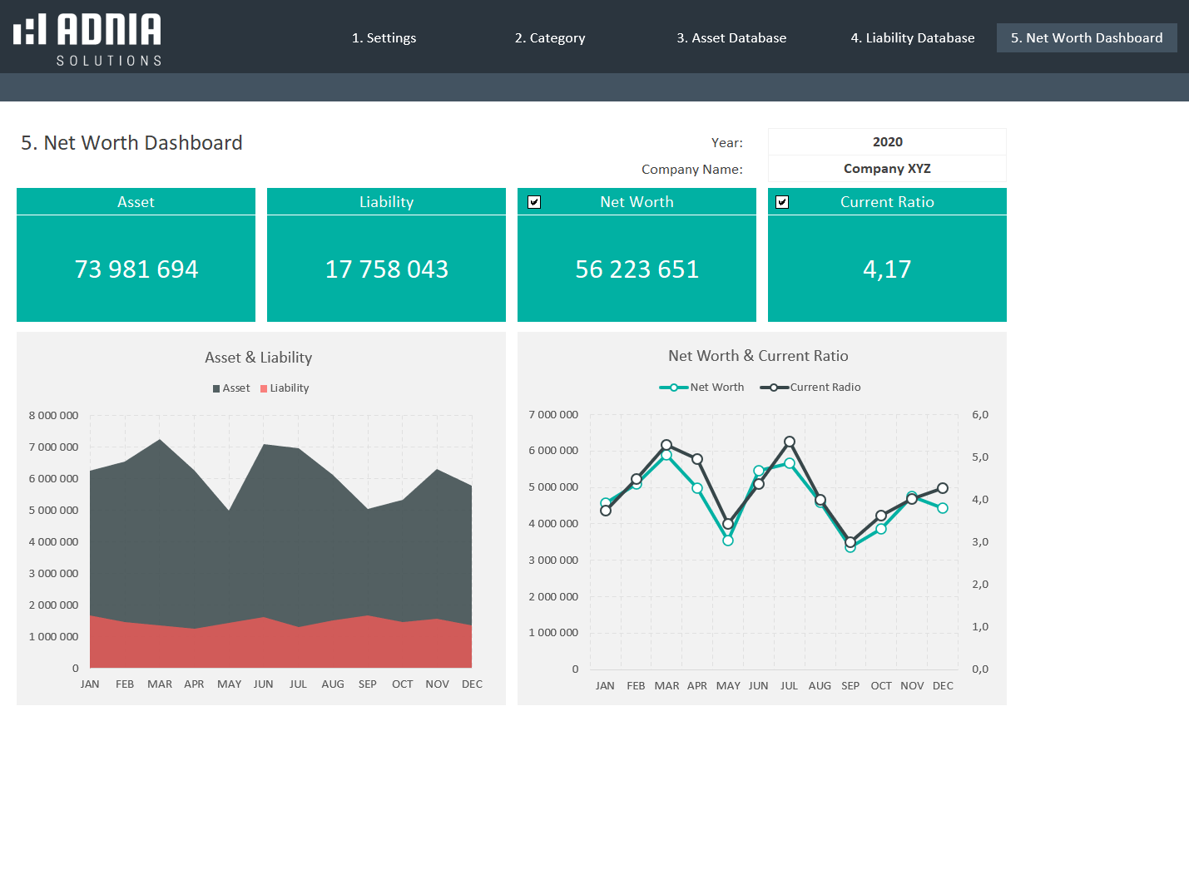Click the Adnia Solutions logo
Viewport: 1189px width, 889px height.
(x=87, y=39)
